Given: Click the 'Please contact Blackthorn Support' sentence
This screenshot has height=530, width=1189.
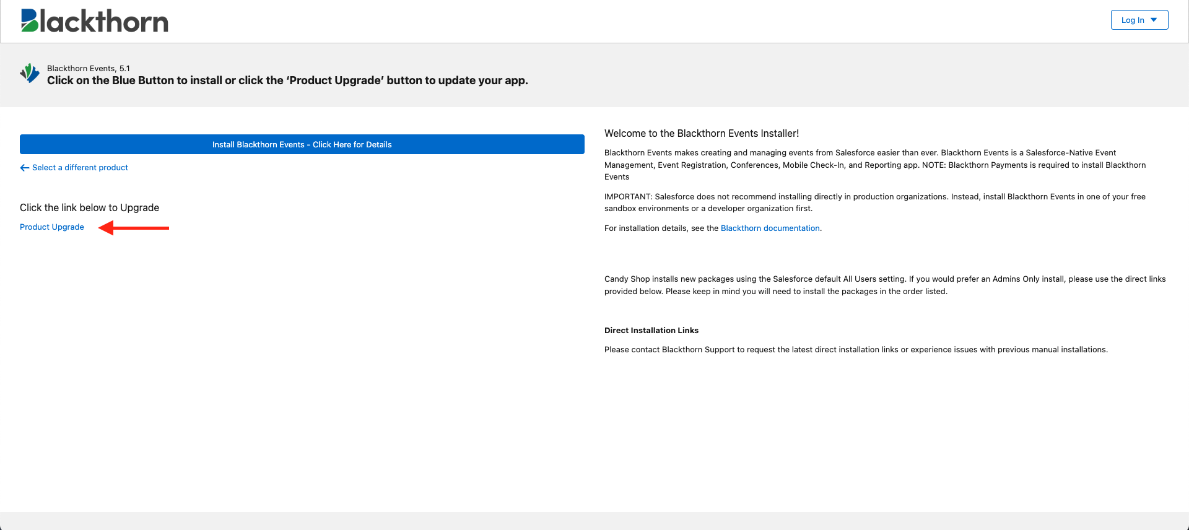Looking at the screenshot, I should pyautogui.click(x=856, y=350).
